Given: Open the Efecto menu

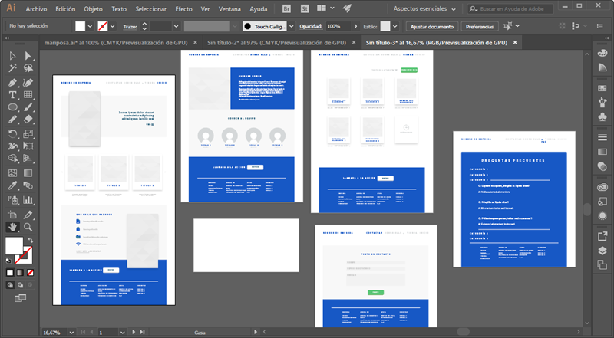Looking at the screenshot, I should [x=183, y=10].
